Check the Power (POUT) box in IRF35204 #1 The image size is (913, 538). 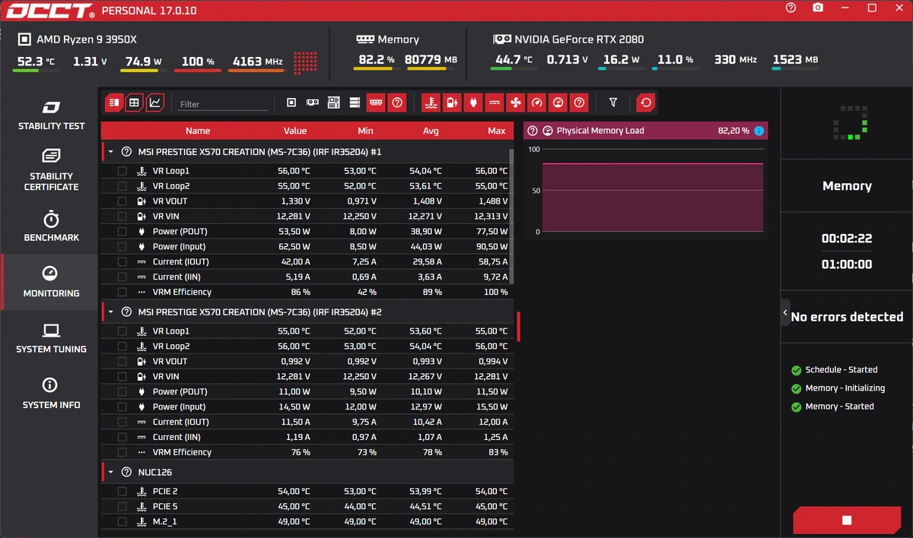pos(122,232)
